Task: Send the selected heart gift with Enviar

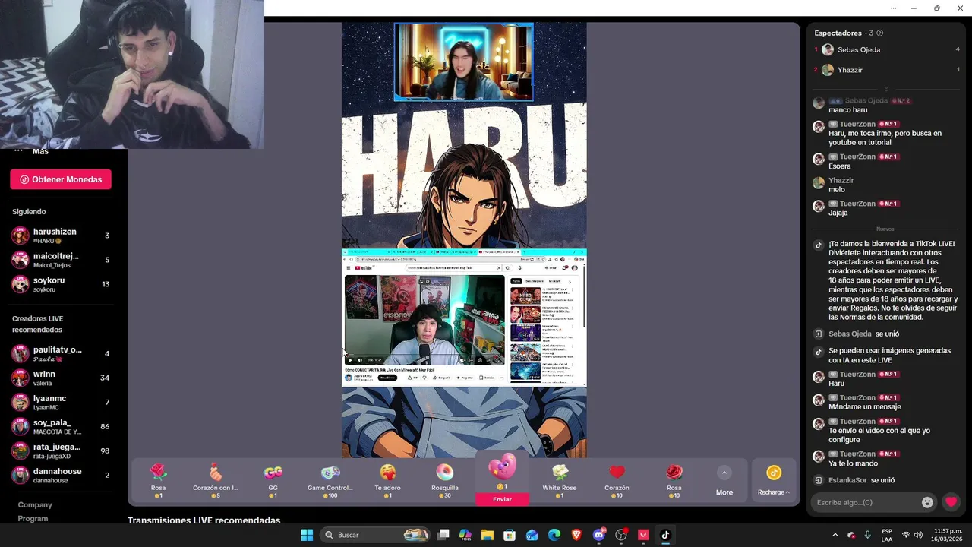Action: tap(502, 499)
